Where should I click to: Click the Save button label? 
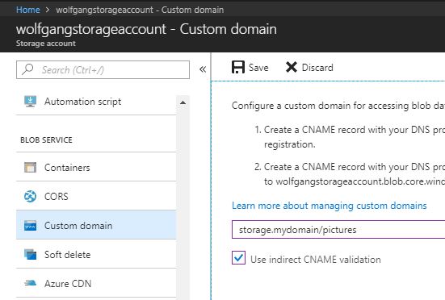pyautogui.click(x=258, y=68)
